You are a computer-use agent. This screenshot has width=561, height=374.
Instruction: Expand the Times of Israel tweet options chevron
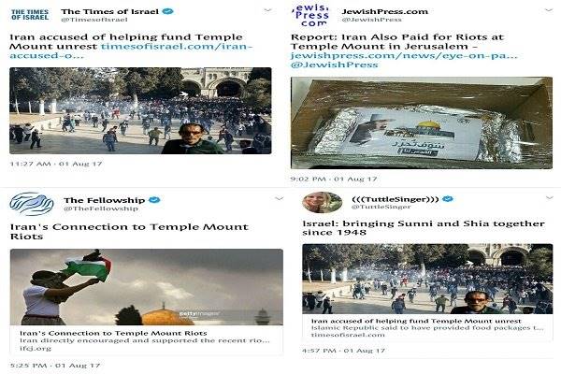267,10
